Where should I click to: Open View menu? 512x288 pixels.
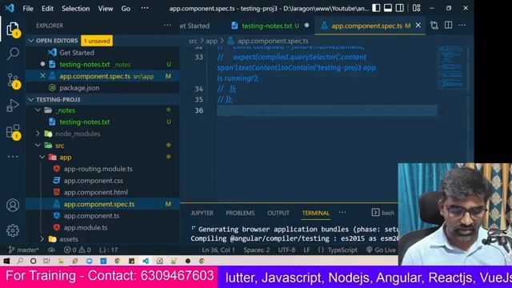tap(106, 9)
